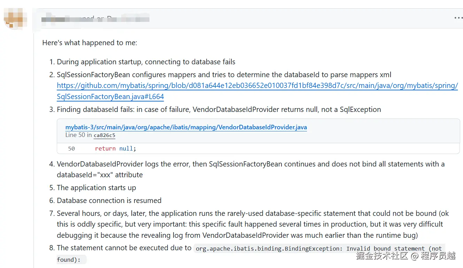Click 'SqlSessionFactoryBean configures mappers' sentence
Viewport: 463px width, 268px height.
(x=224, y=75)
